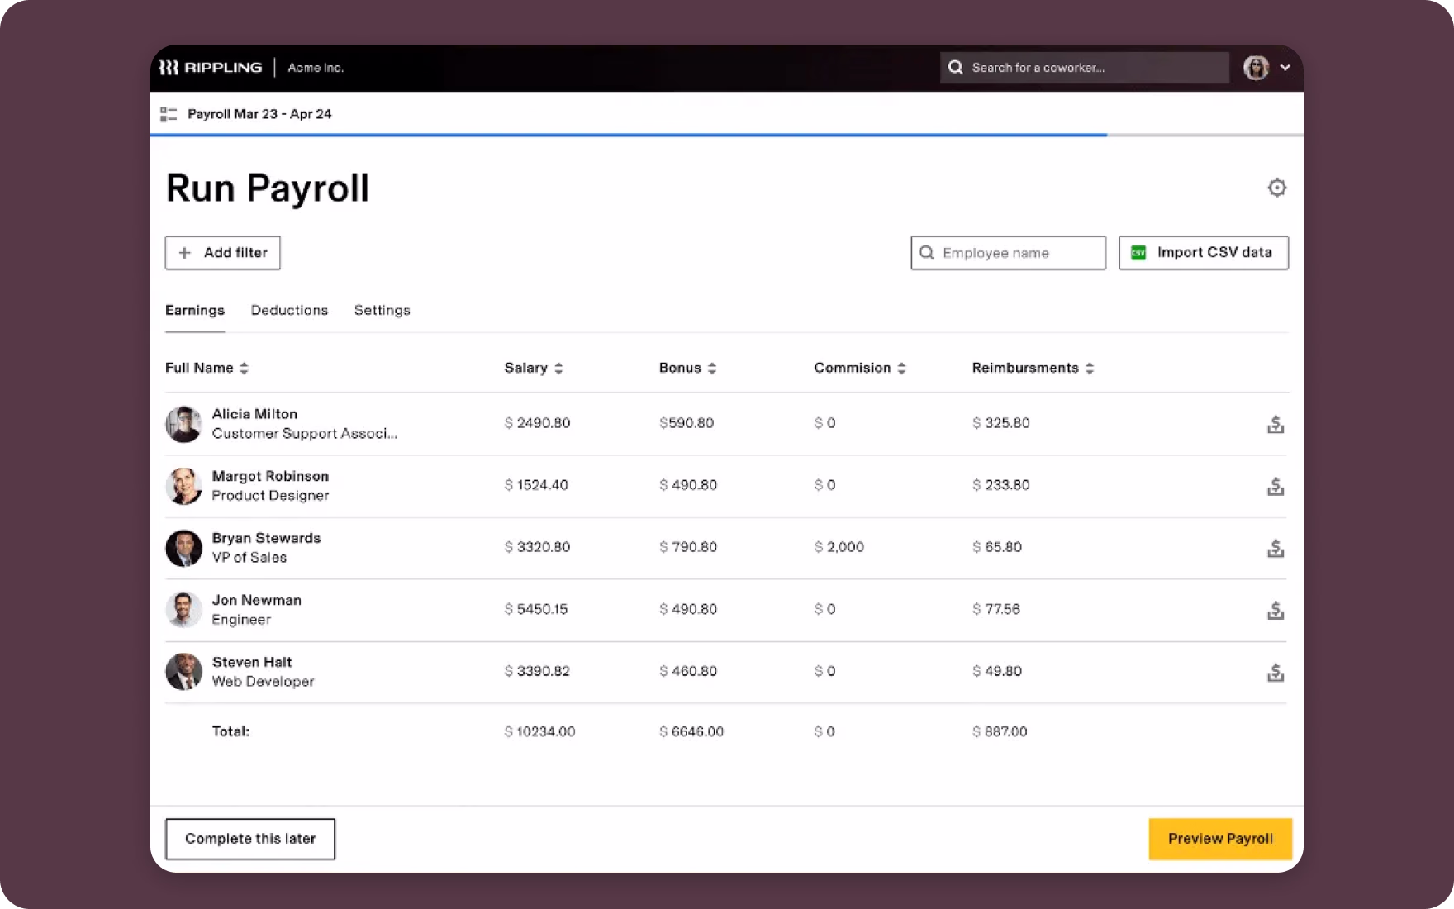Image resolution: width=1454 pixels, height=909 pixels.
Task: Open the payroll checklist icon beside Payroll Mar 23
Action: pyautogui.click(x=169, y=113)
